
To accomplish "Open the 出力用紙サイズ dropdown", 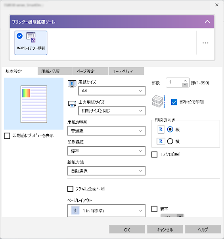I will (112, 111).
